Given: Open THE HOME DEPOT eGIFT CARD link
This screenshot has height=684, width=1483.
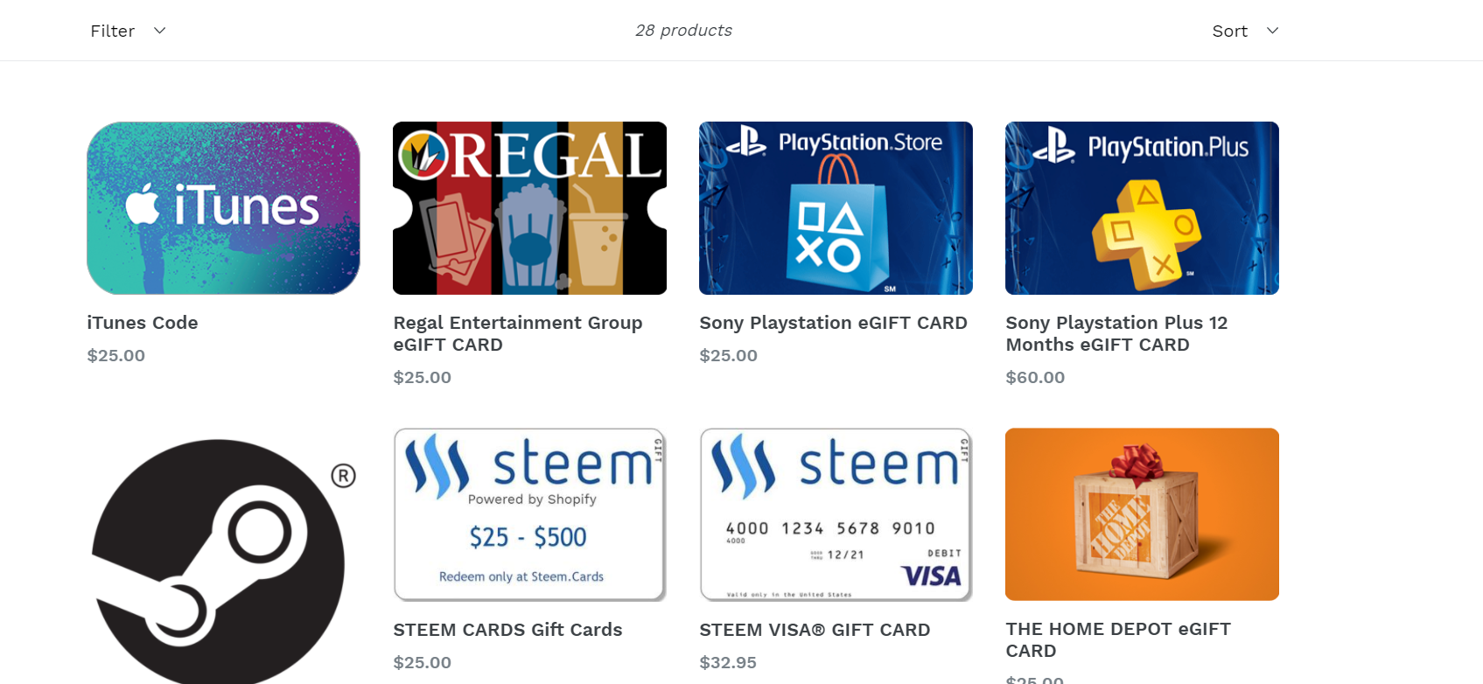Looking at the screenshot, I should (1118, 639).
